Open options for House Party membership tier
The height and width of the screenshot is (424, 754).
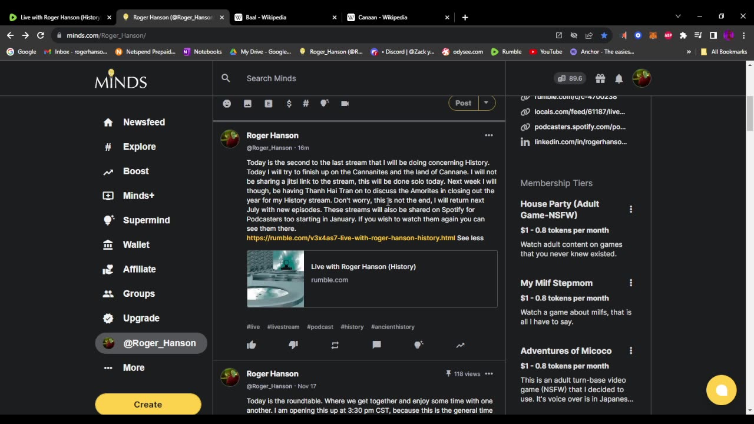pos(630,209)
